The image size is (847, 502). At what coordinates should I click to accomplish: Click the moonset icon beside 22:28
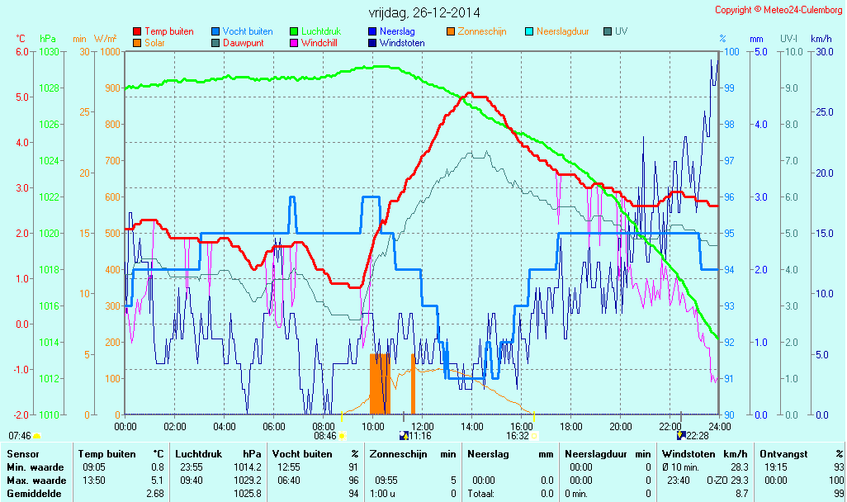pos(680,435)
